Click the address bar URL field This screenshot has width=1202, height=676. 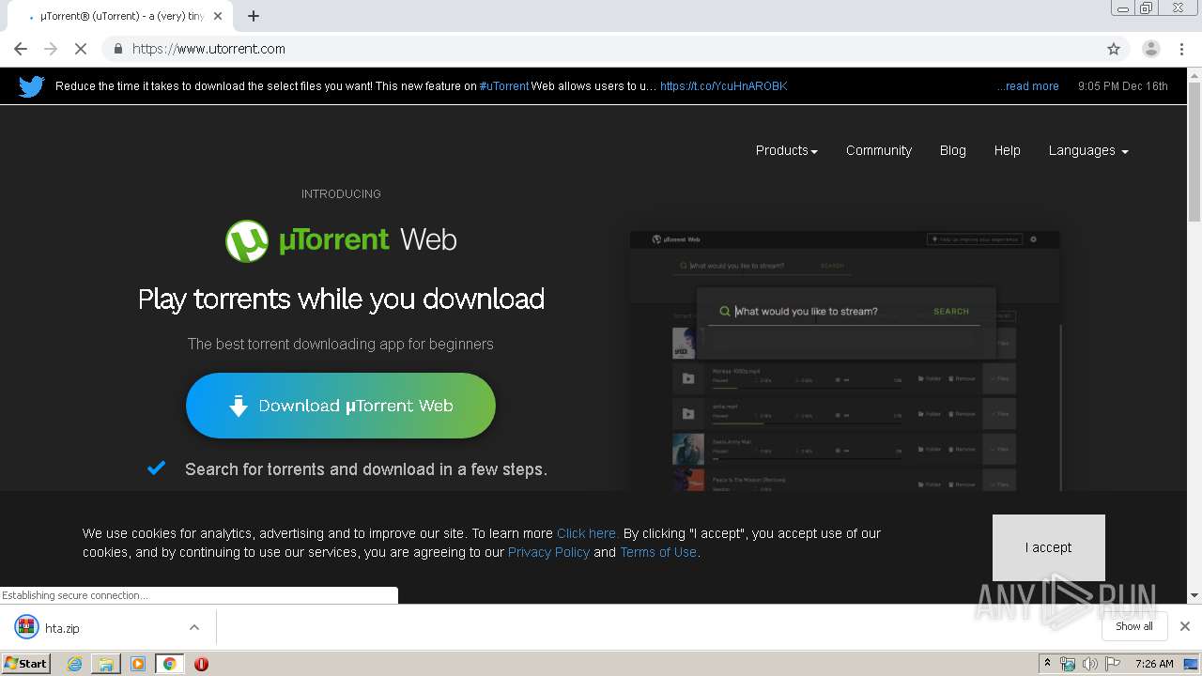coord(601,49)
